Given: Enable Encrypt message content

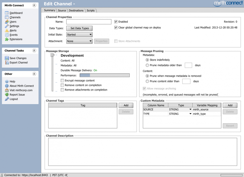Looking at the screenshot, I should coord(62,80).
